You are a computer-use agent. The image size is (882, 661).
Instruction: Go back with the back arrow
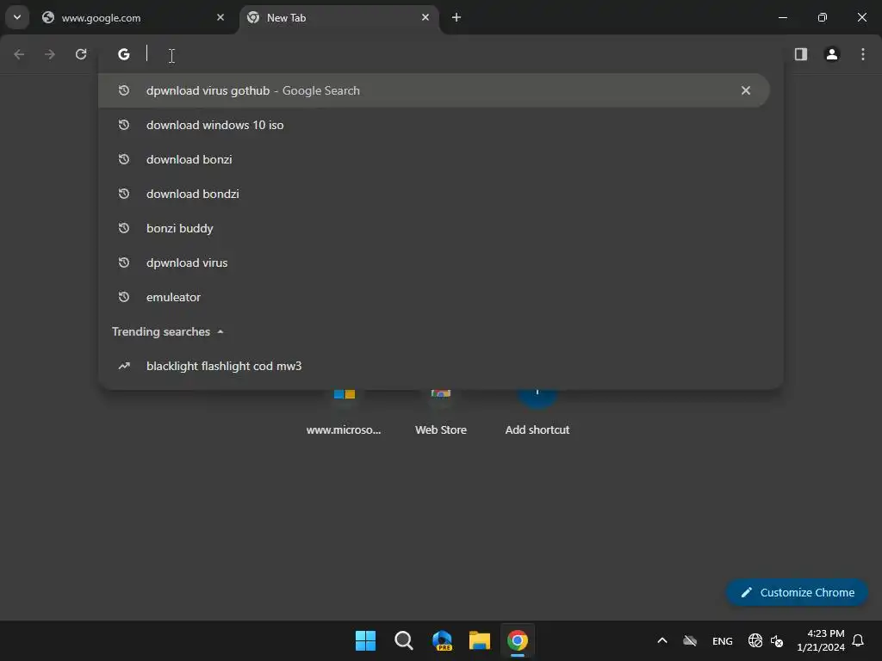point(19,54)
